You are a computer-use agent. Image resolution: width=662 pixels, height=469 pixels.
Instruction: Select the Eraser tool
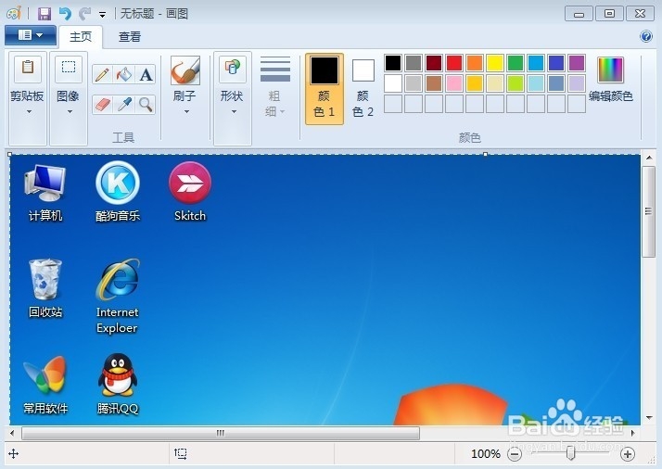pyautogui.click(x=102, y=104)
